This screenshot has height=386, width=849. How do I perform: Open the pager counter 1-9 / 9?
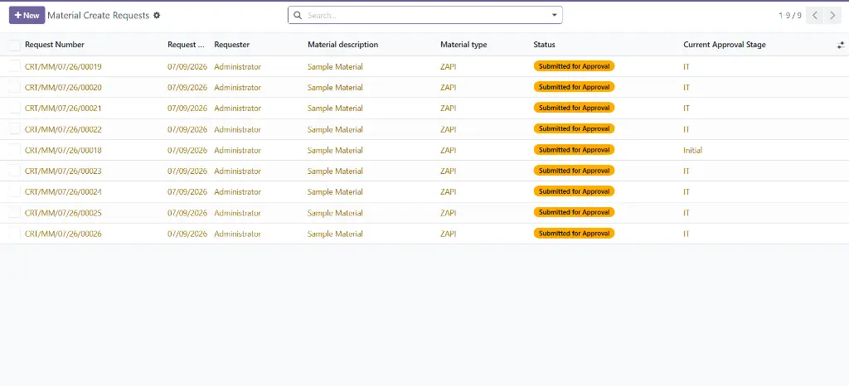coord(790,15)
